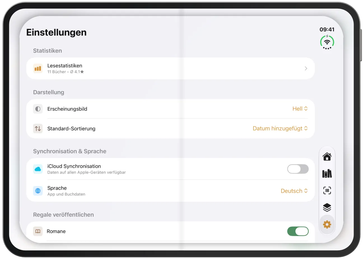Click the 'Einstellungen' page title

click(x=56, y=32)
